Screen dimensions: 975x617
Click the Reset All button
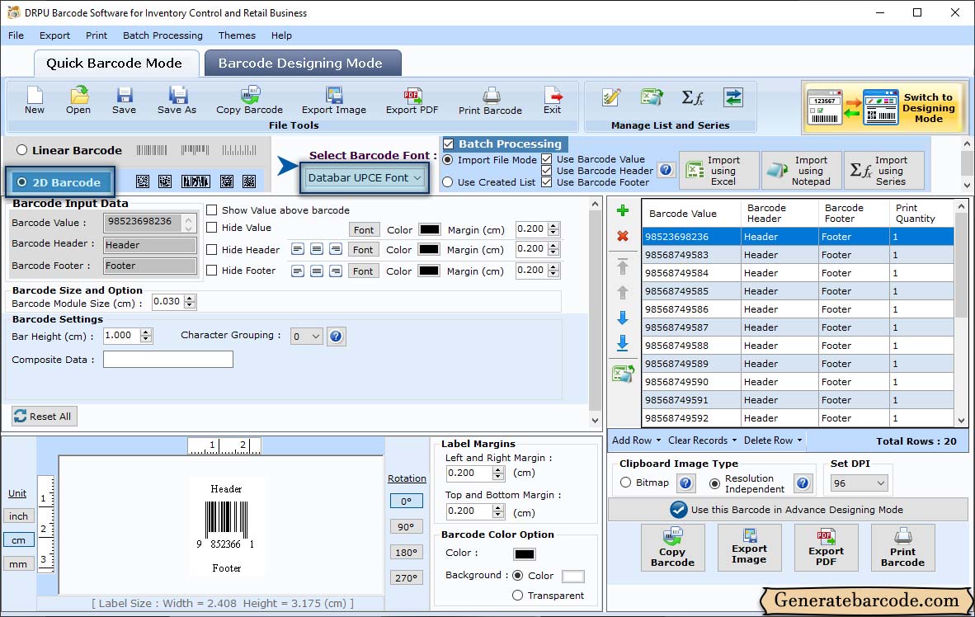tap(45, 416)
